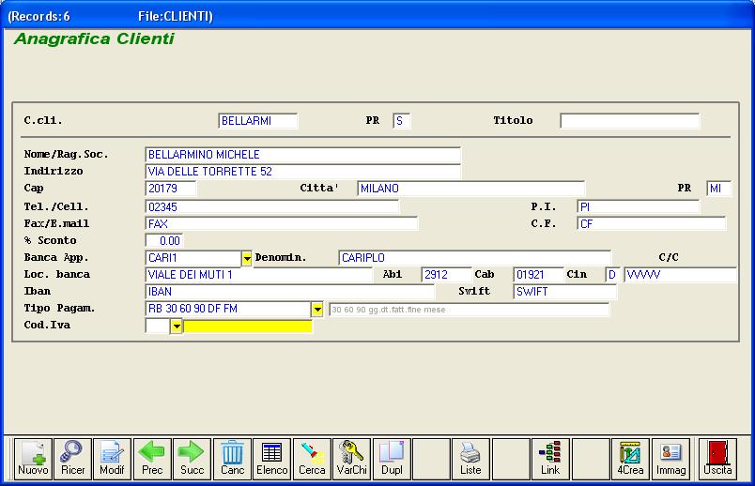Click the empty Titolo field
Viewport: 755px width, 486px height.
coord(629,121)
